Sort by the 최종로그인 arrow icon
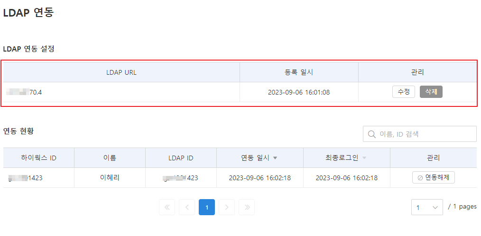 (x=365, y=158)
